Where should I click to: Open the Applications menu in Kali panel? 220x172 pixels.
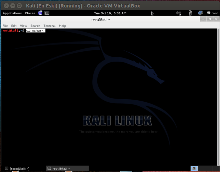[12, 13]
